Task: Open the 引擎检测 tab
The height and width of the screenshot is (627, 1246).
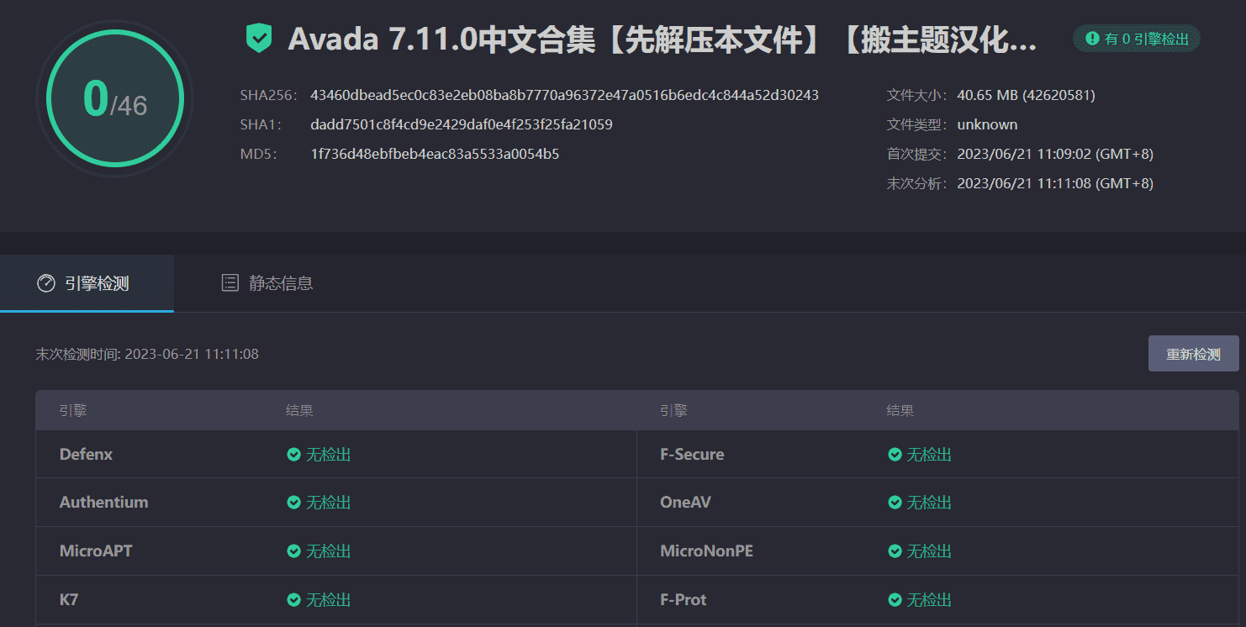Action: pyautogui.click(x=87, y=283)
